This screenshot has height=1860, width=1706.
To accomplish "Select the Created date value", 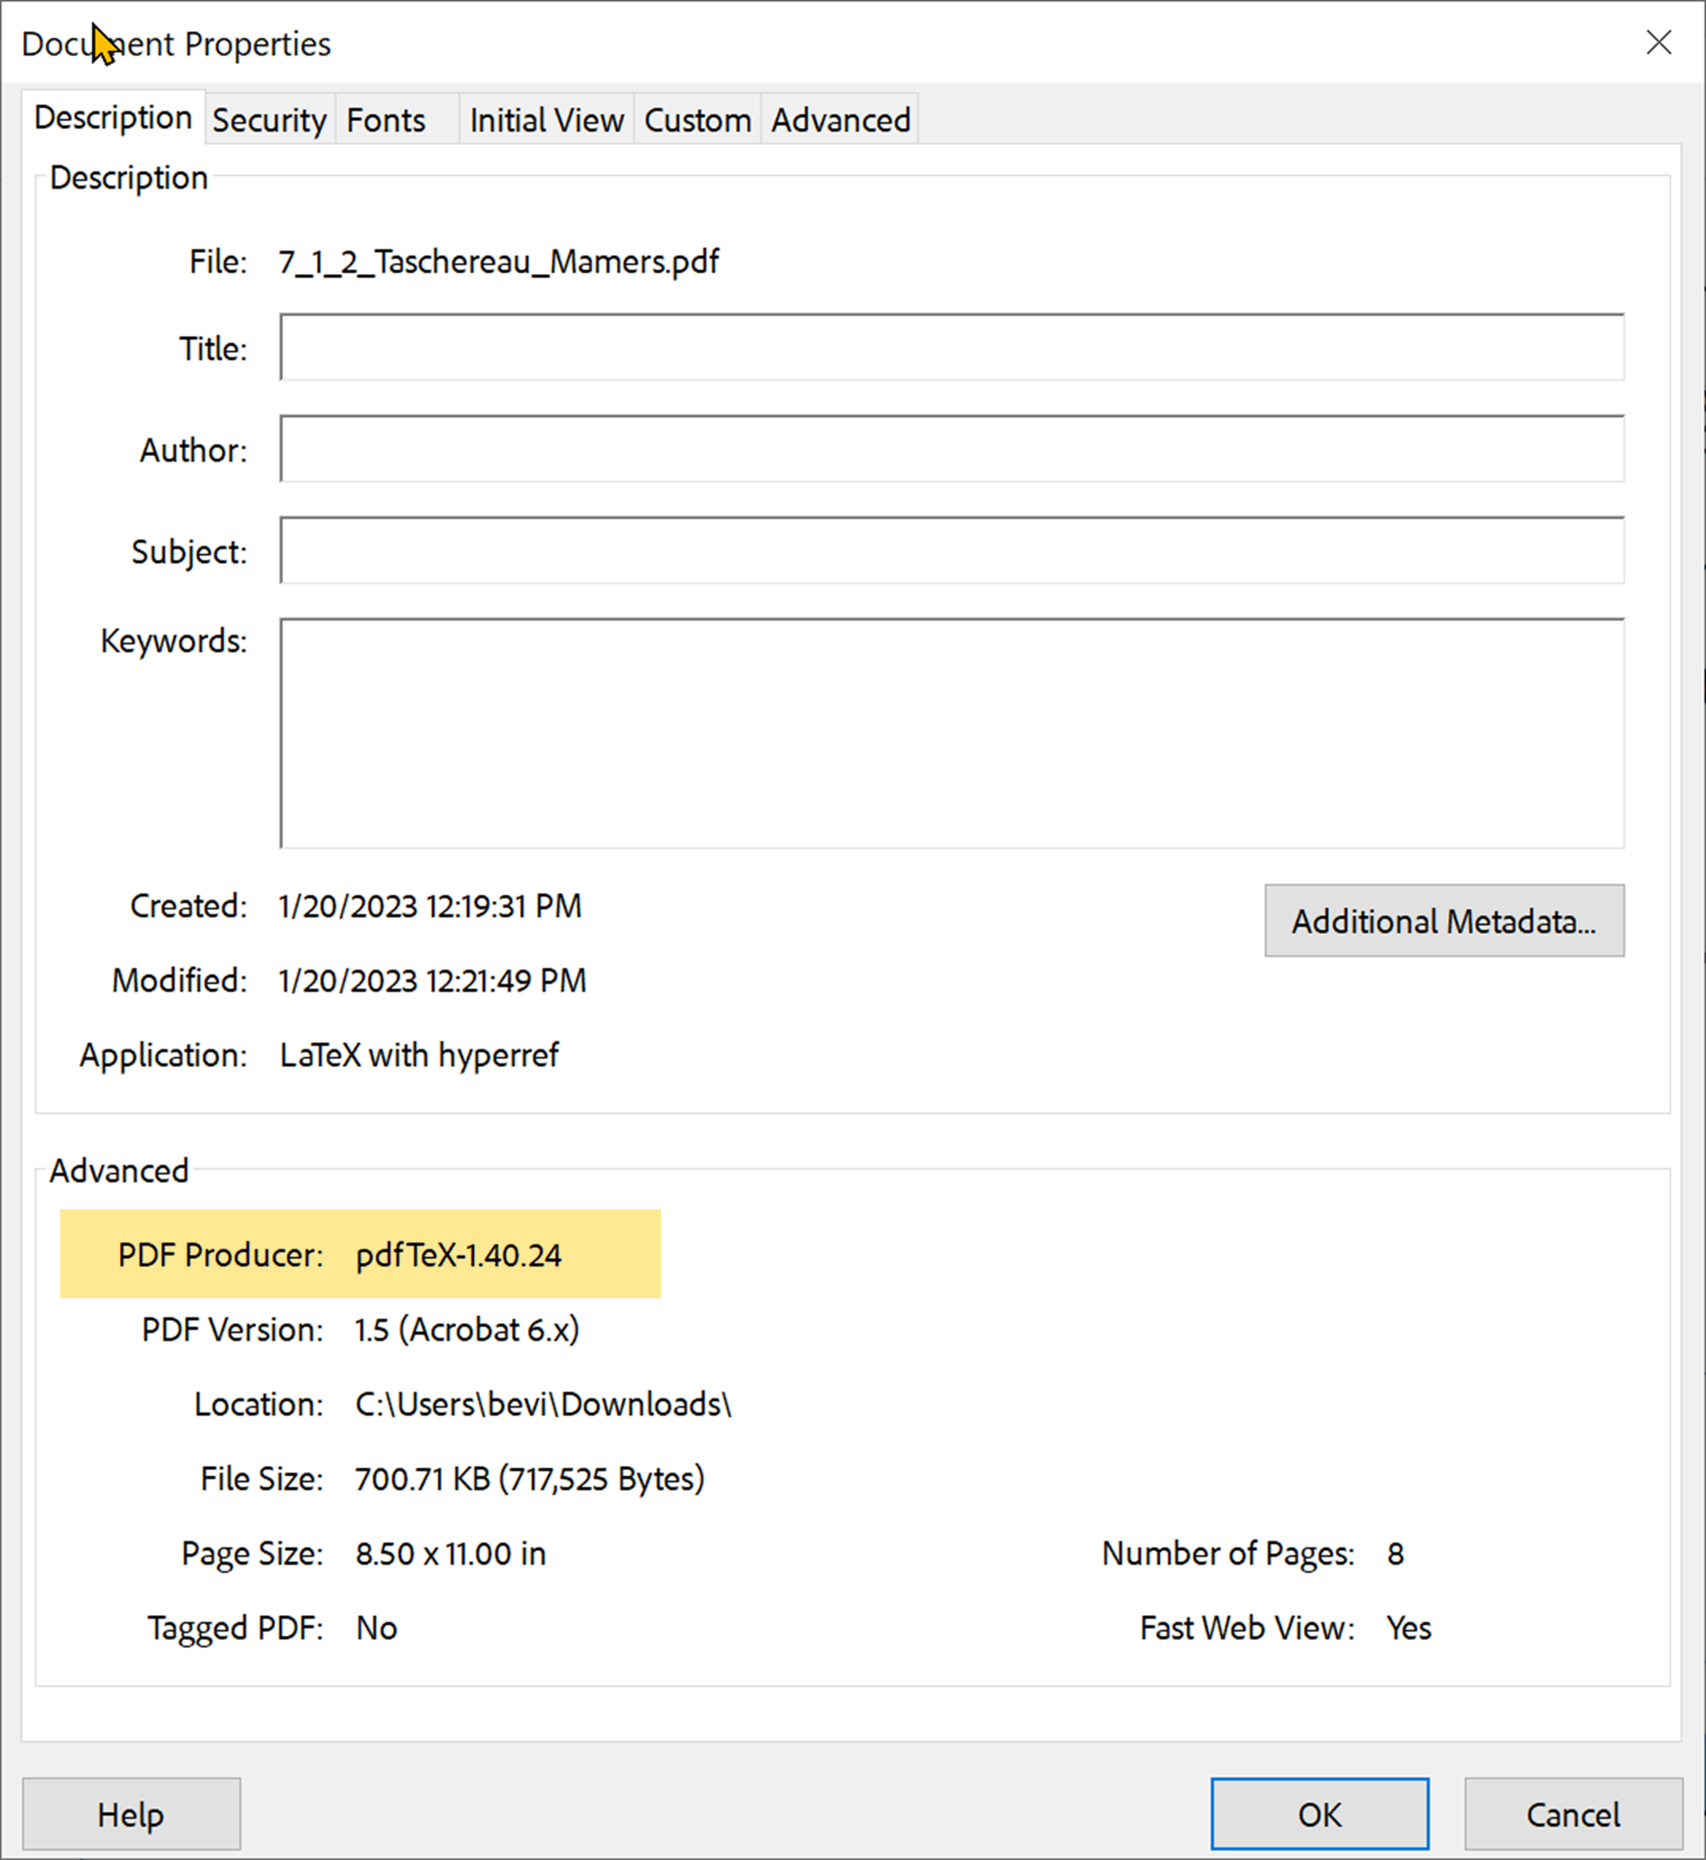I will pos(428,905).
